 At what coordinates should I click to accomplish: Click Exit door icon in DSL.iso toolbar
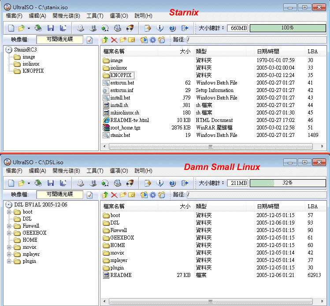pyautogui.click(x=185, y=183)
